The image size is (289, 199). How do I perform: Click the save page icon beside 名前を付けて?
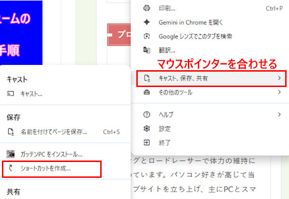11,132
